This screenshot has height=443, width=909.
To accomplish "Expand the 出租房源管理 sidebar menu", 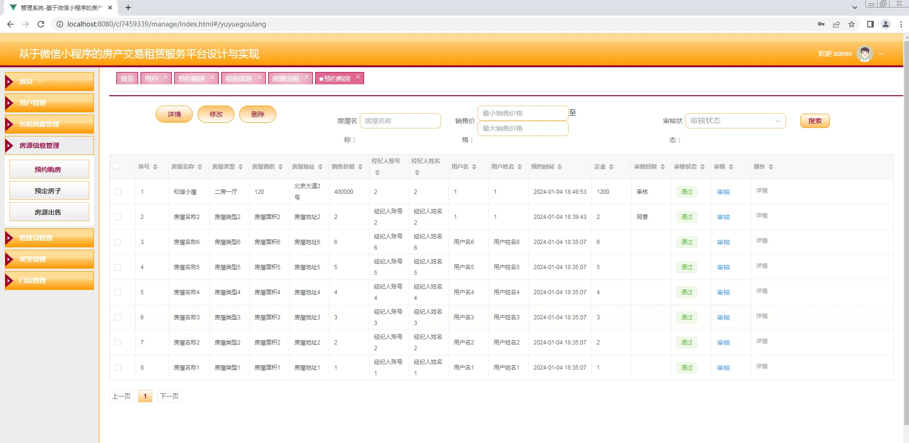I will (x=49, y=124).
